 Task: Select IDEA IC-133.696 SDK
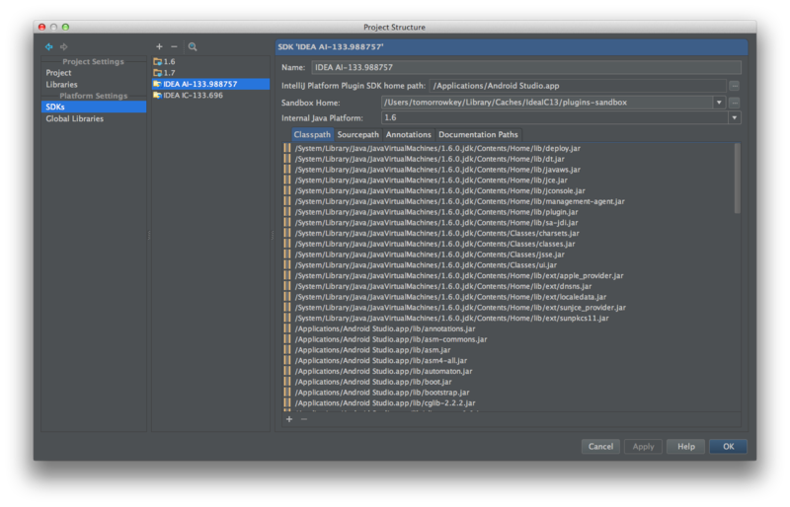coord(210,95)
